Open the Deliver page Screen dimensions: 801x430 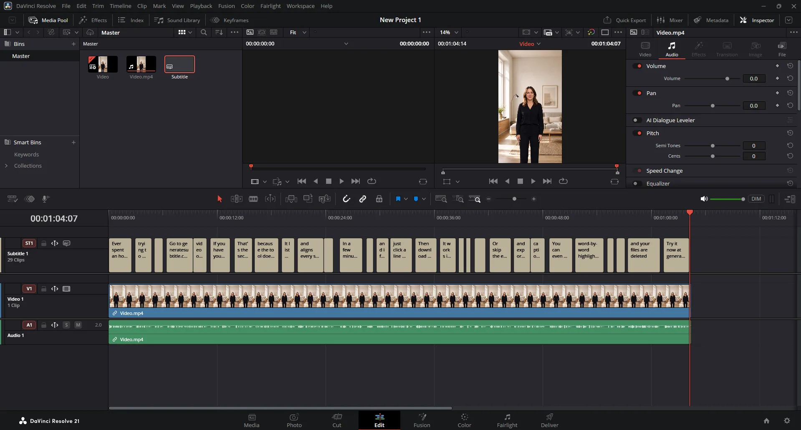click(549, 420)
